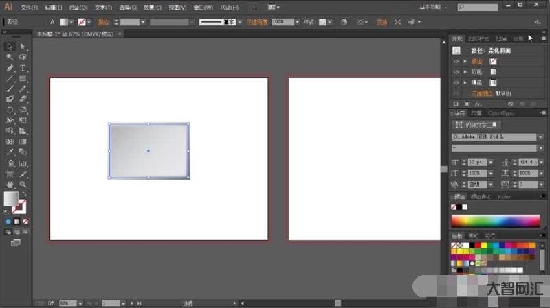Toggle visibility of the bottom fill row
Screen dimensions: 550x308
(456, 82)
